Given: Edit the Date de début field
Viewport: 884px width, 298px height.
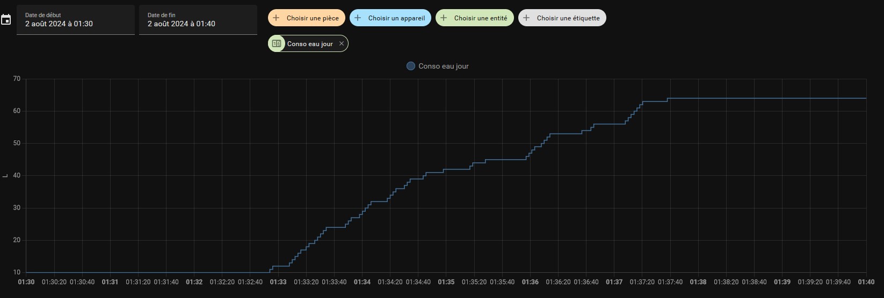Looking at the screenshot, I should 76,20.
